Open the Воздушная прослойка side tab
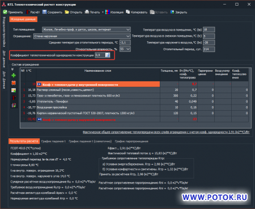 point(4,32)
